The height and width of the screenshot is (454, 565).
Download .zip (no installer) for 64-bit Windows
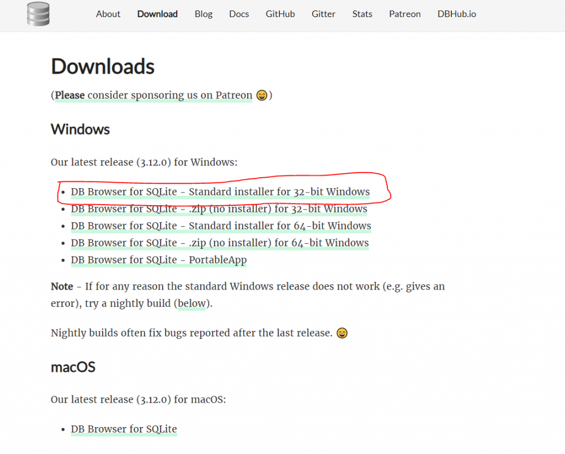(x=220, y=243)
